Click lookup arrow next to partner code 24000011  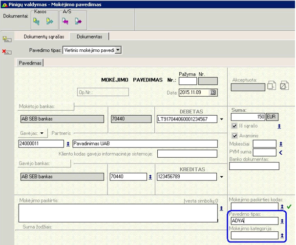pyautogui.click(x=68, y=144)
